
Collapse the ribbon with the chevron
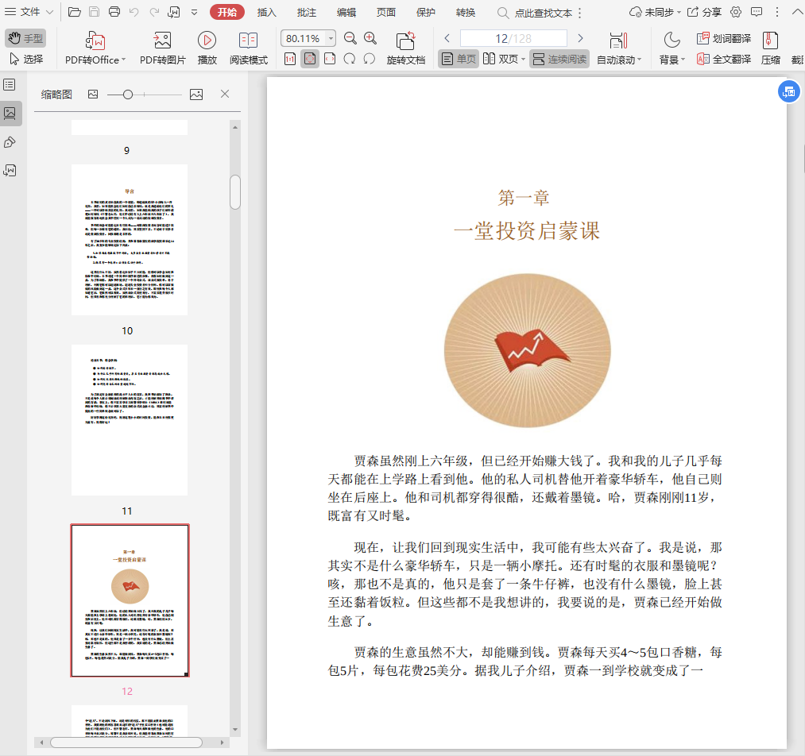797,12
